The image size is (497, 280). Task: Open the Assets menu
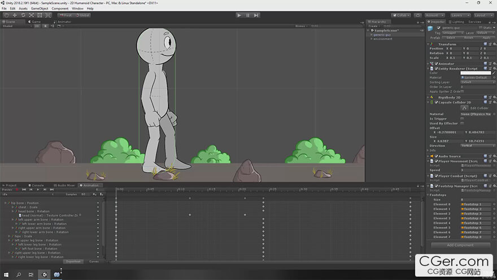(x=23, y=8)
